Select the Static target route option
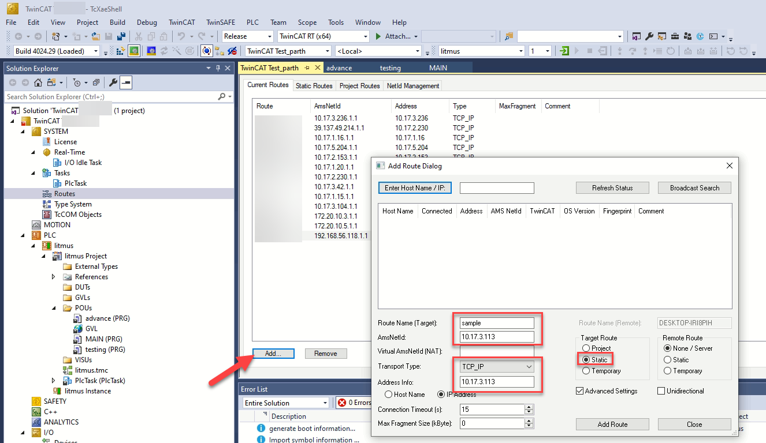766x443 pixels. click(x=586, y=360)
